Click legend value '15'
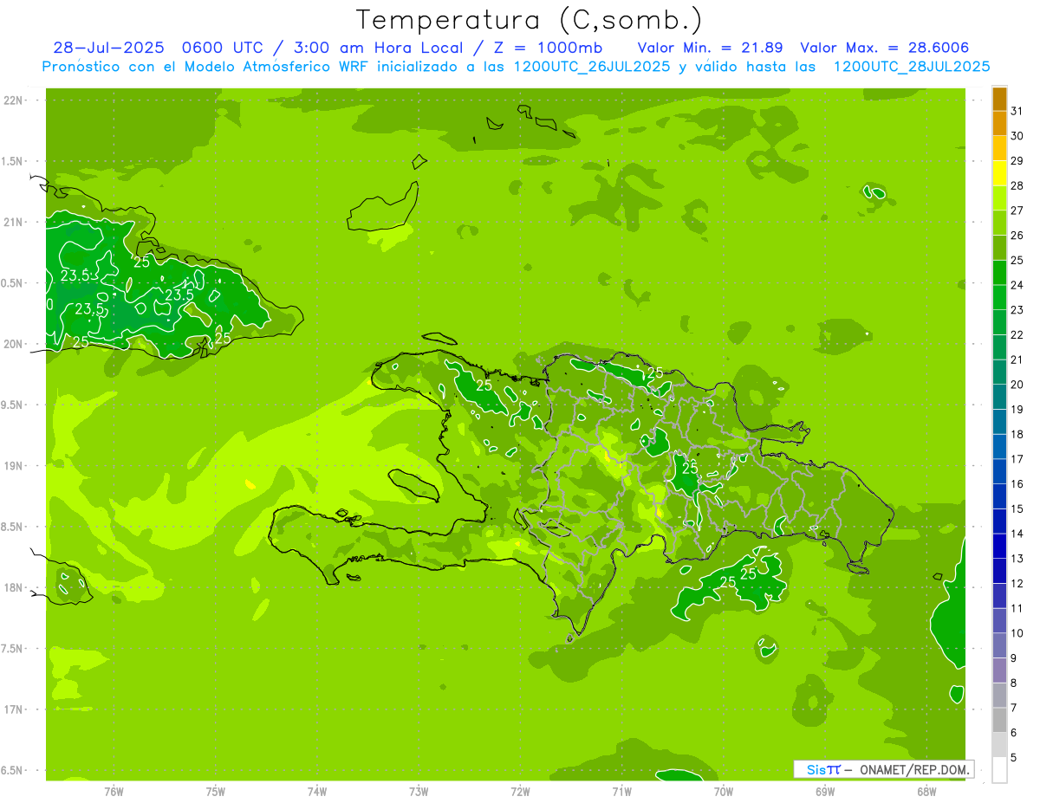The width and height of the screenshot is (1040, 803). click(x=1017, y=509)
